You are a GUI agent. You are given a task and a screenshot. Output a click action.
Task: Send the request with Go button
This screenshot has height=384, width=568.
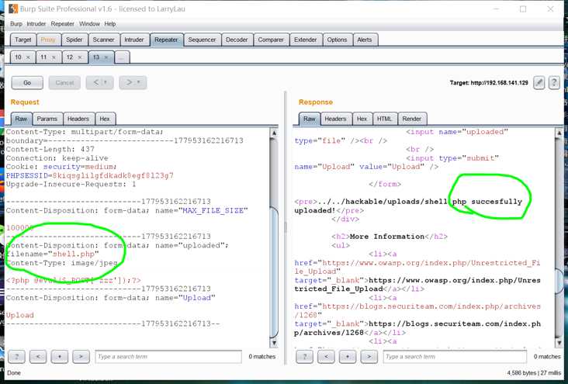point(27,82)
